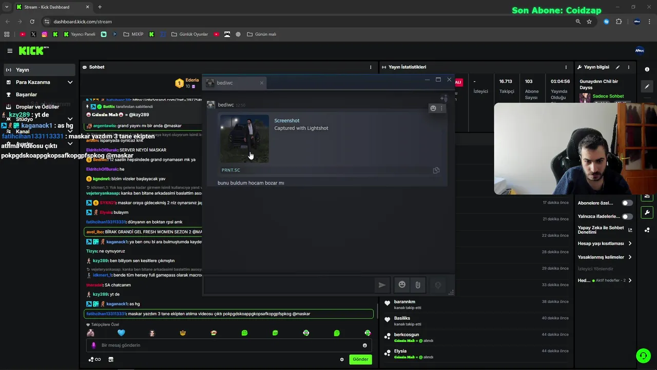Open the green support headset button
This screenshot has width=657, height=370.
click(643, 355)
